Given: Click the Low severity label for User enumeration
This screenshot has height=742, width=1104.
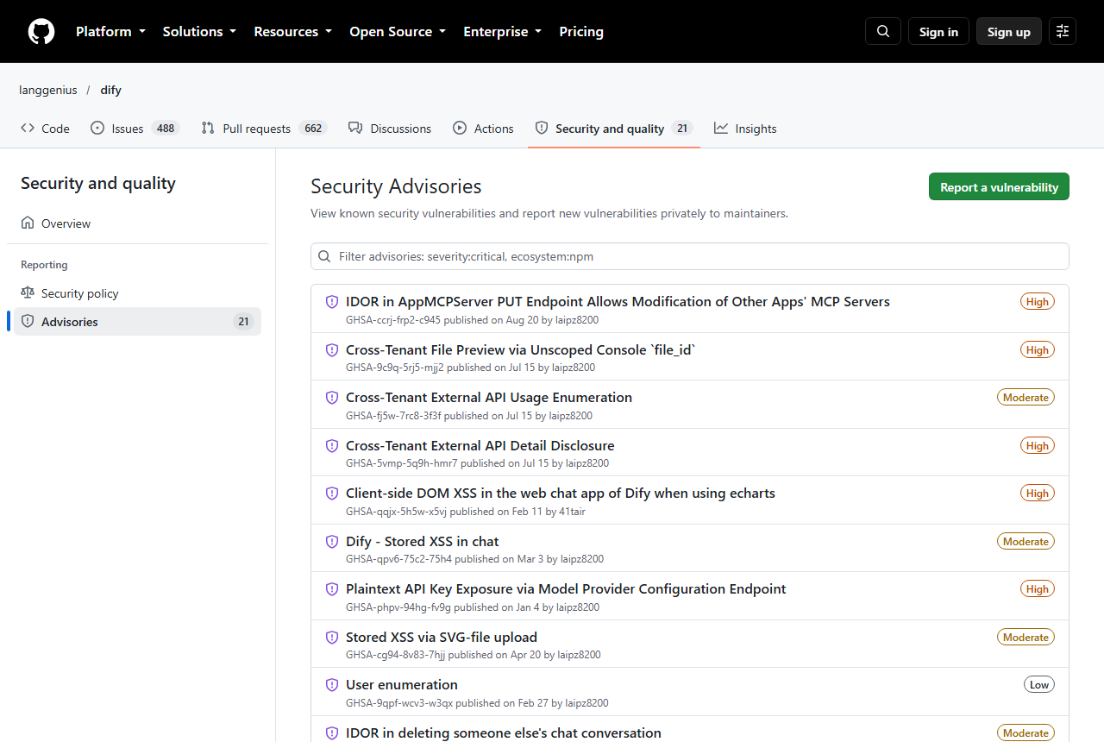Looking at the screenshot, I should click(x=1039, y=685).
